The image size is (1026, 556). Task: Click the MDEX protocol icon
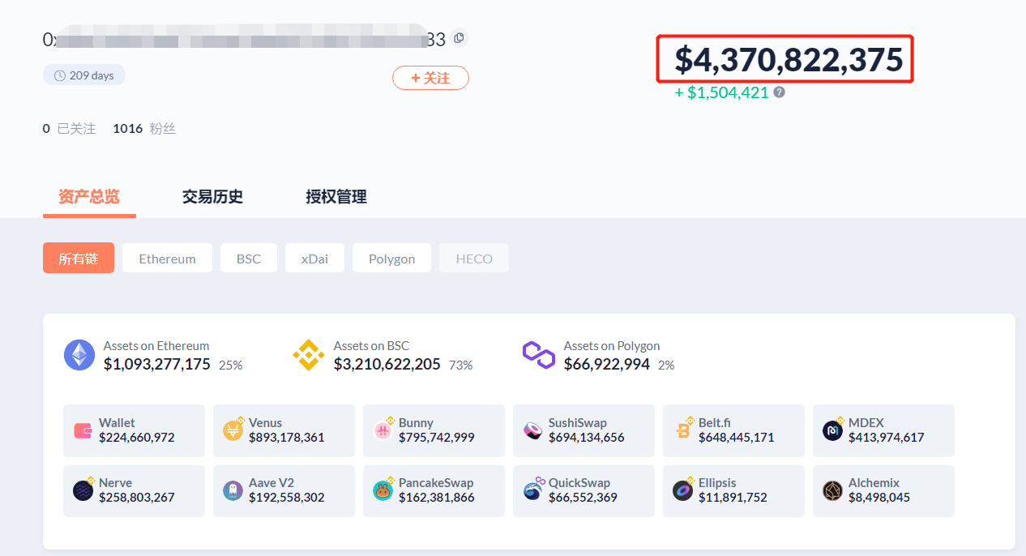pyautogui.click(x=831, y=430)
